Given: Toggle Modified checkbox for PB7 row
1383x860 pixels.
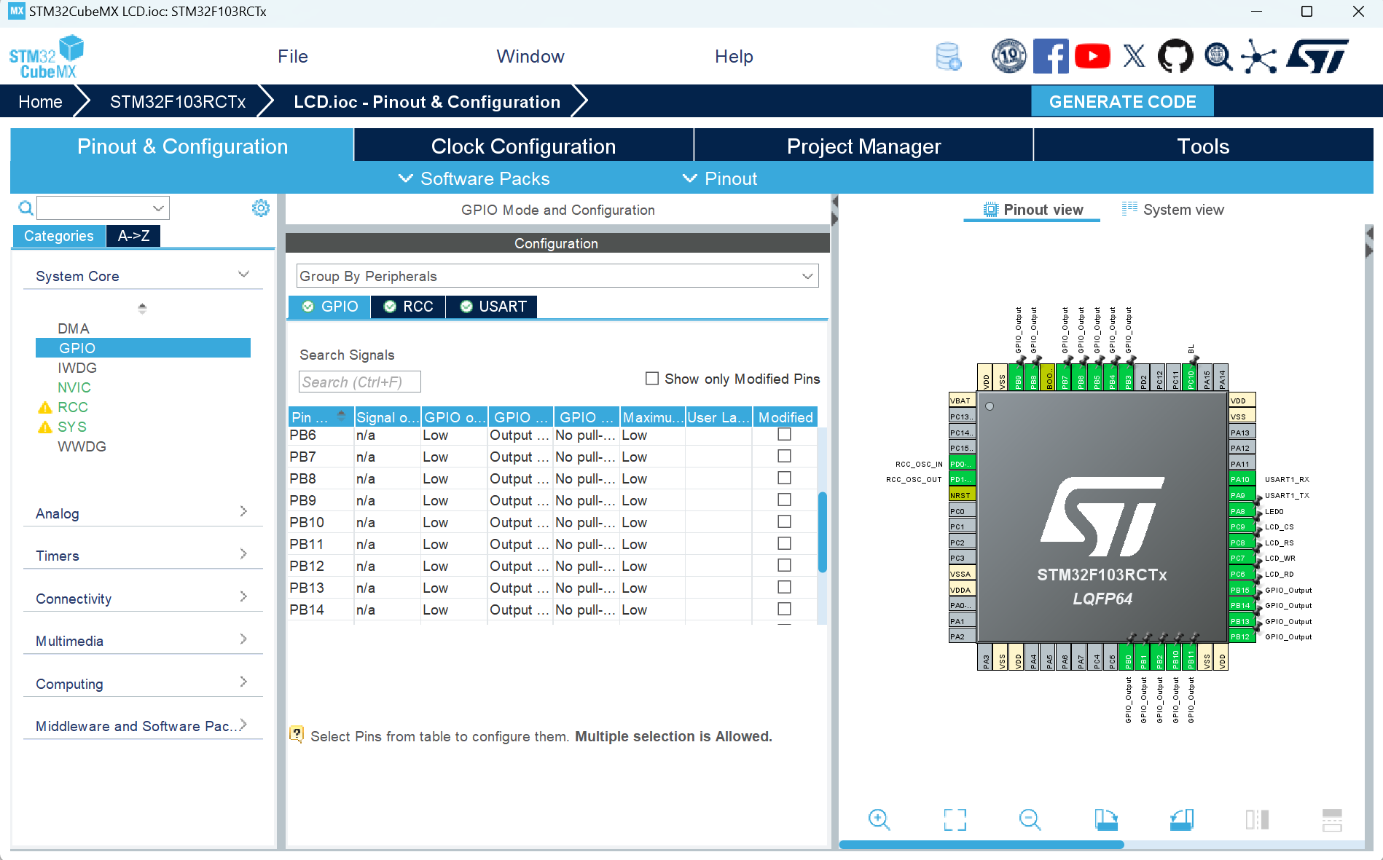Looking at the screenshot, I should pos(784,456).
